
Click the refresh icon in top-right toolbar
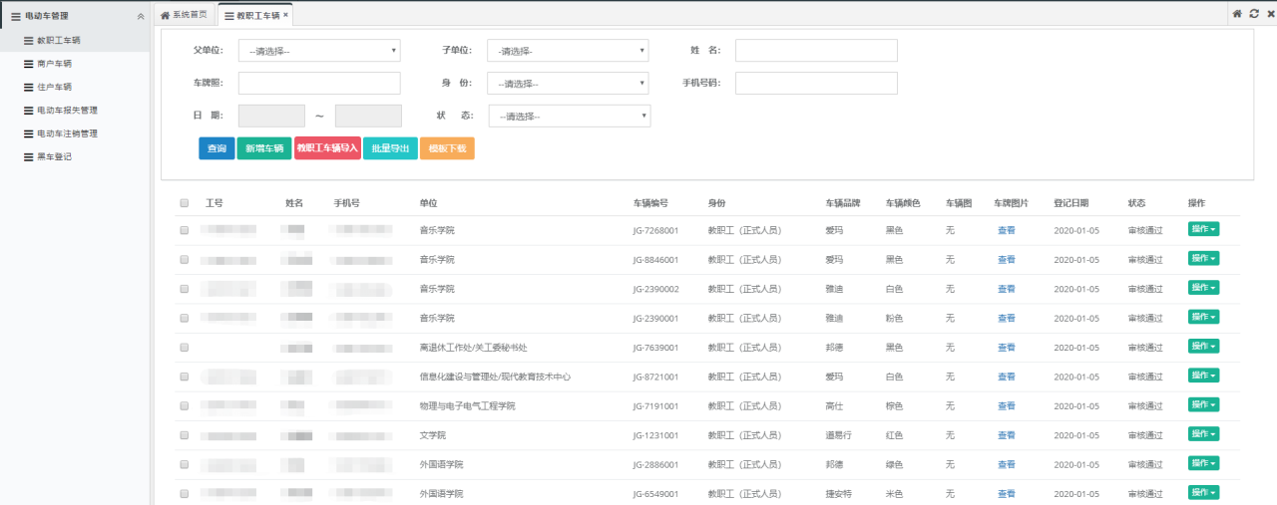1254,14
